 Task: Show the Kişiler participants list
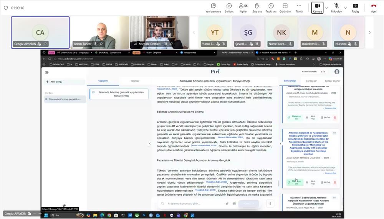[243, 6]
